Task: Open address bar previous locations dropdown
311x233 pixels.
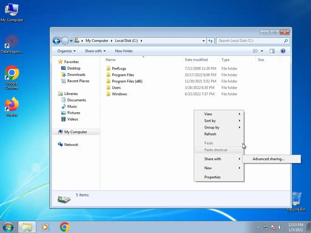Action: pyautogui.click(x=203, y=41)
